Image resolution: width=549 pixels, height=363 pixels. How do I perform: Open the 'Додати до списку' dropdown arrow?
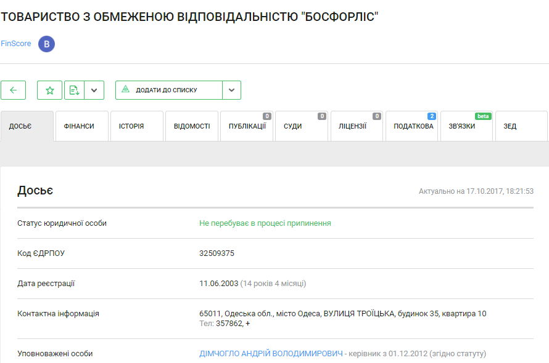point(231,90)
